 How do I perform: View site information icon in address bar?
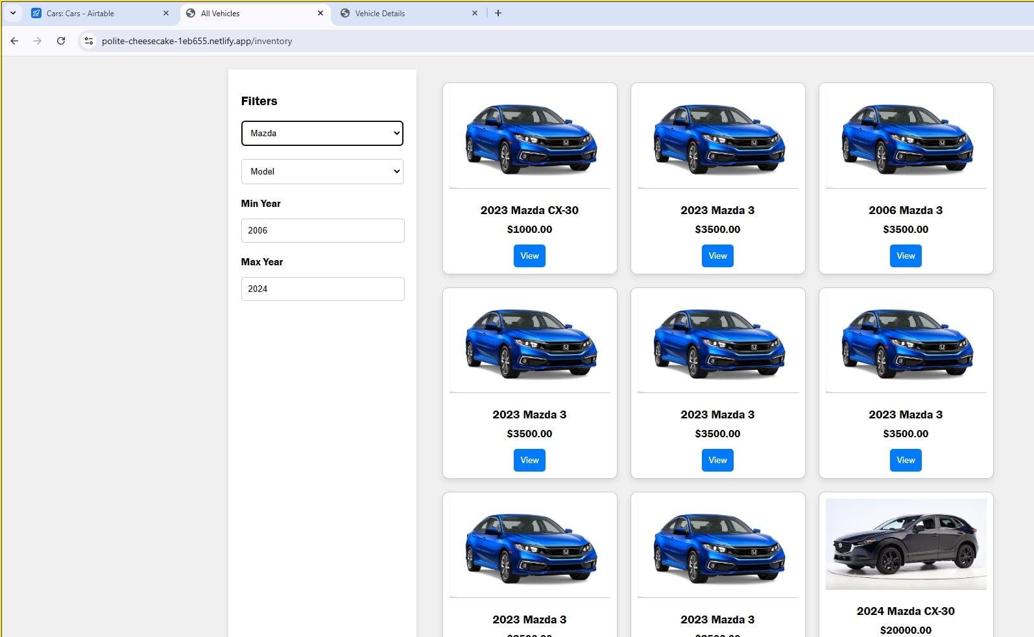89,41
